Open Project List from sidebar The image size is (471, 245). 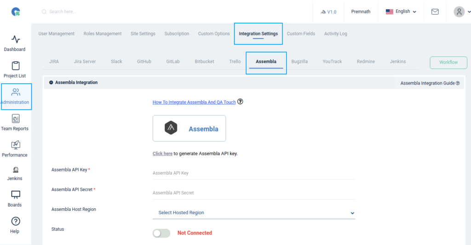[16, 66]
